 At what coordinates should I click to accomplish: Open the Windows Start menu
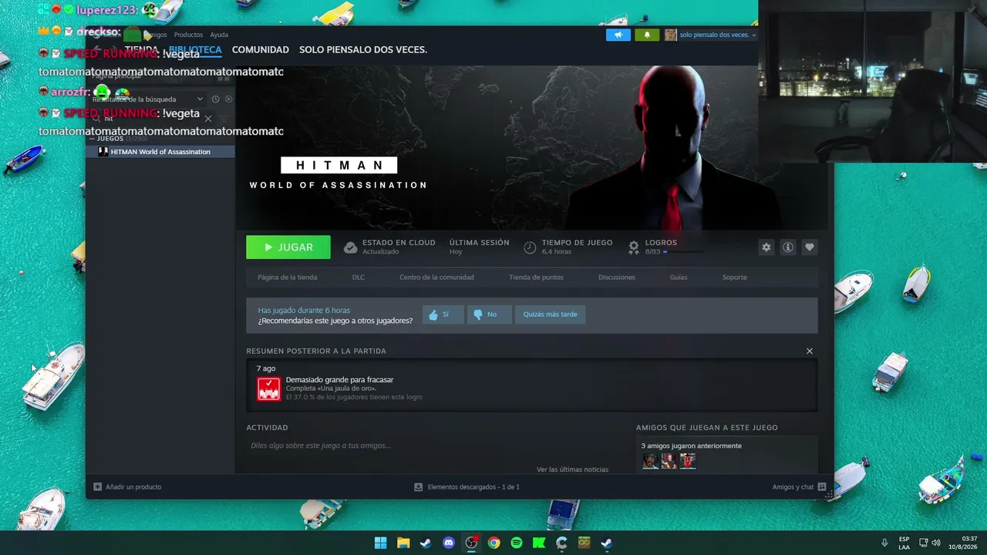[x=381, y=543]
